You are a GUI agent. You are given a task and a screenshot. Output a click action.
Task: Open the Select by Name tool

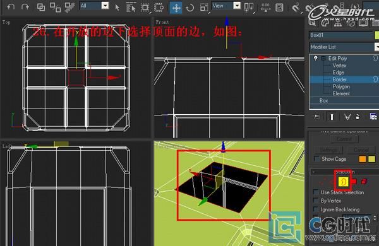(131, 8)
